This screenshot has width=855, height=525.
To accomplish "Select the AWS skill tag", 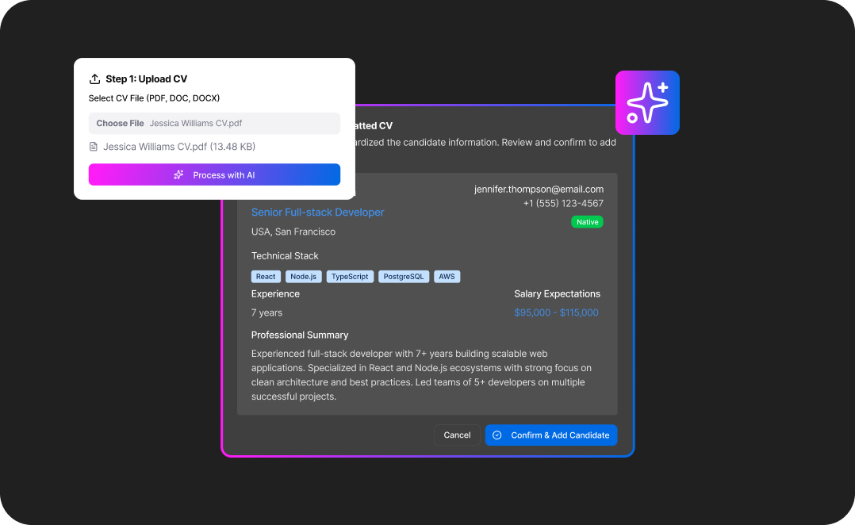I will coord(447,277).
